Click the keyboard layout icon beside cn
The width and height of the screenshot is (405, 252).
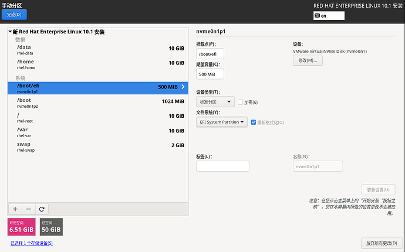[x=317, y=15]
